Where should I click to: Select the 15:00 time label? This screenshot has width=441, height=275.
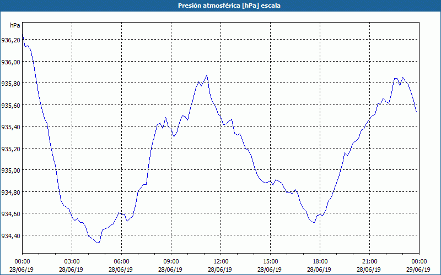(x=270, y=262)
